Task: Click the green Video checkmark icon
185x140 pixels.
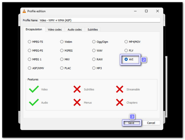Action: click(34, 89)
